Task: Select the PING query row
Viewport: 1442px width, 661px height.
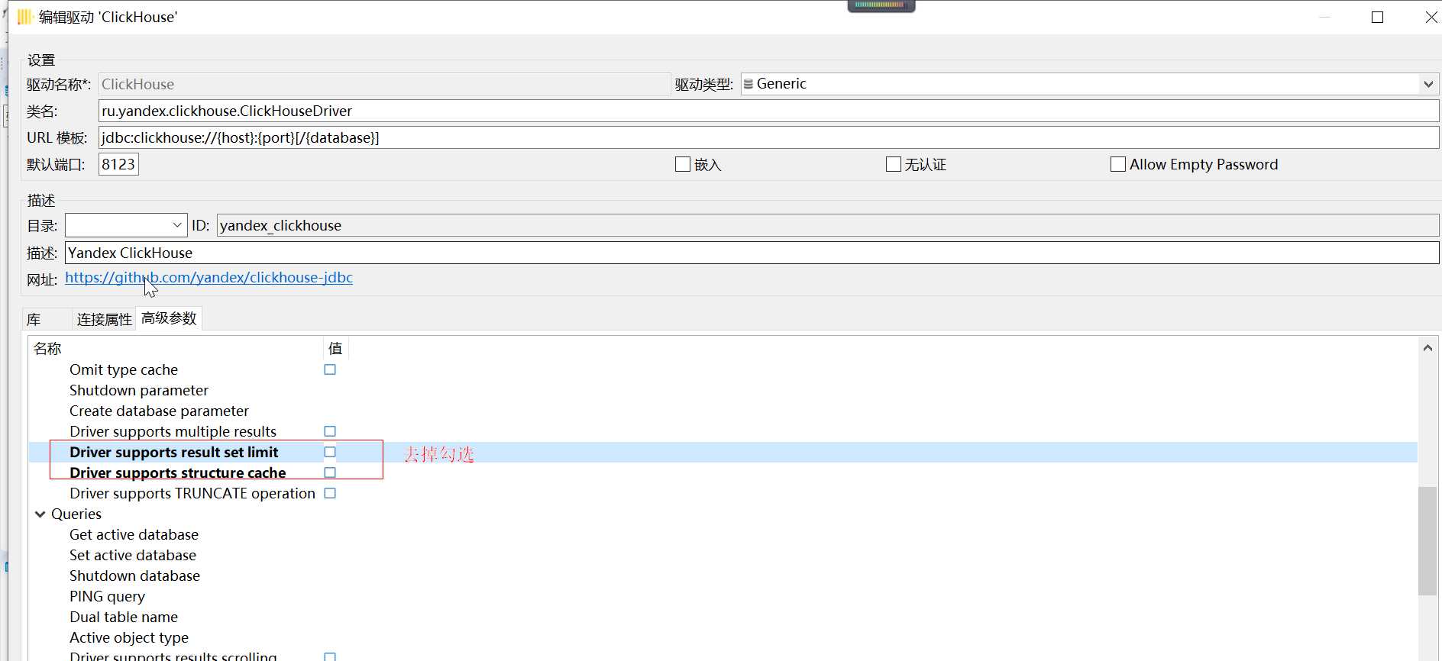Action: (x=107, y=596)
